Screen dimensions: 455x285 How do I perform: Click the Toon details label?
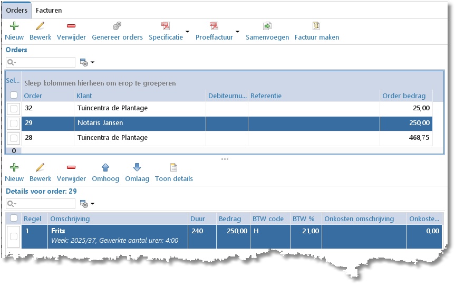(174, 179)
